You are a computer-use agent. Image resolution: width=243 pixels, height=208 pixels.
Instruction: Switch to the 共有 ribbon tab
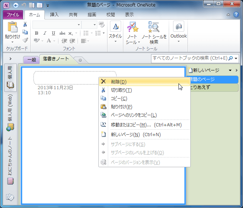73,15
